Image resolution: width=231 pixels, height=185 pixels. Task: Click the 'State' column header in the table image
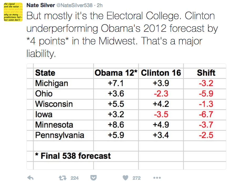[45, 73]
